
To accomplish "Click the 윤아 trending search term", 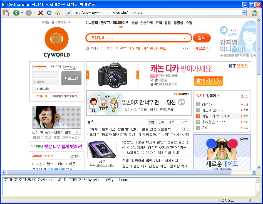I will 205,128.
